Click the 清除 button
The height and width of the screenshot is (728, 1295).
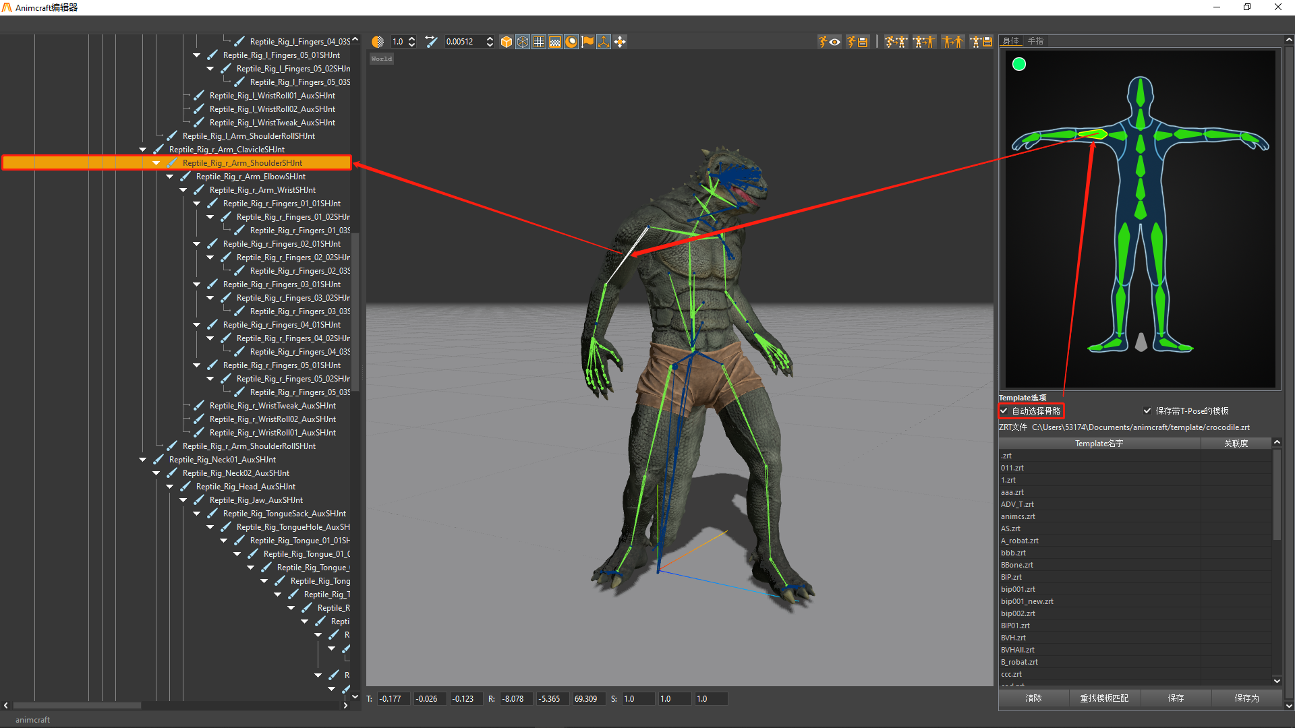pyautogui.click(x=1033, y=698)
